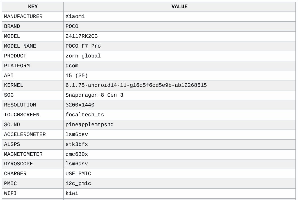The image size is (298, 200).
Task: Click the ACCELEROMETER key cell
Action: [x=25, y=135]
